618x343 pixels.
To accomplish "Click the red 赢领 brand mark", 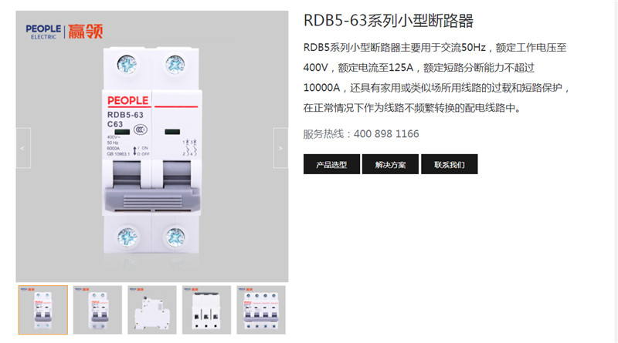I will pos(86,32).
